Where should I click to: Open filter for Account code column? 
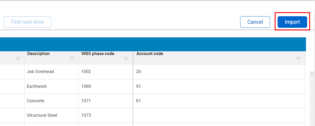[x=298, y=59]
